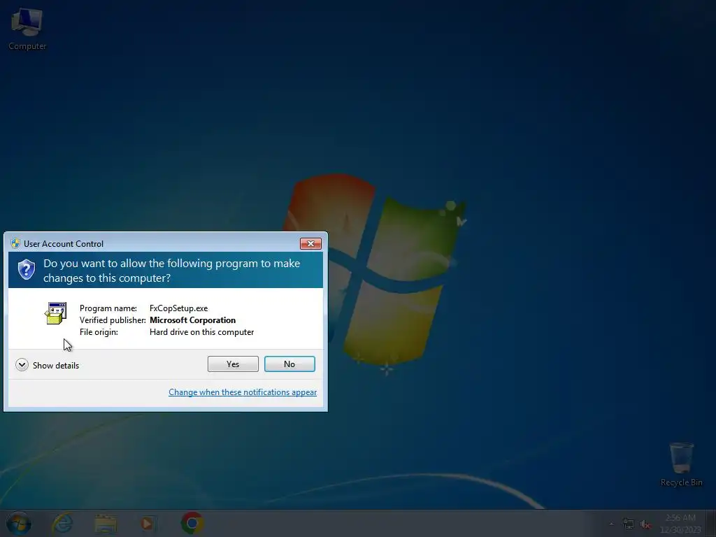Click the FxCopSetup installer package icon

56,313
